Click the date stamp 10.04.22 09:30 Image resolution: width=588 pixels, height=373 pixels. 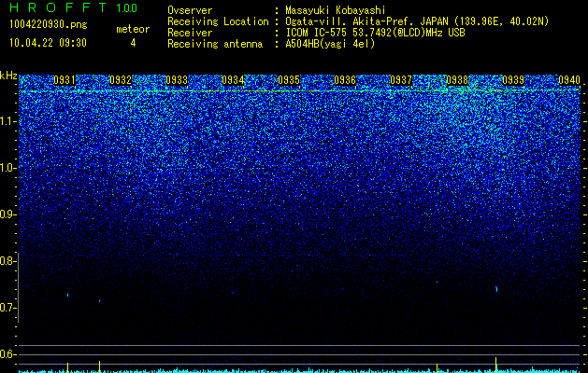[x=48, y=43]
